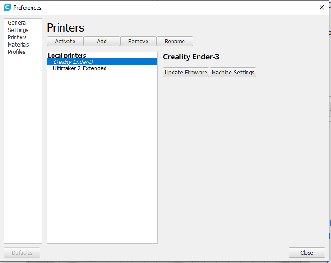Open the Materials preferences page

tap(18, 45)
